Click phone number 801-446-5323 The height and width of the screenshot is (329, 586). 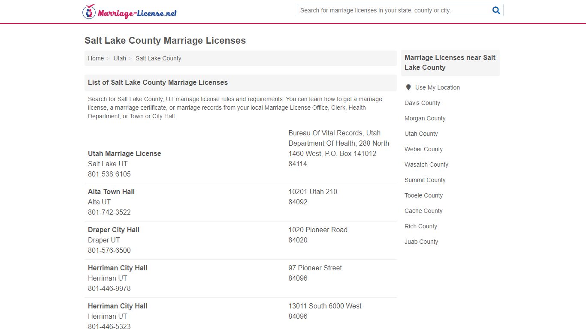(x=109, y=326)
